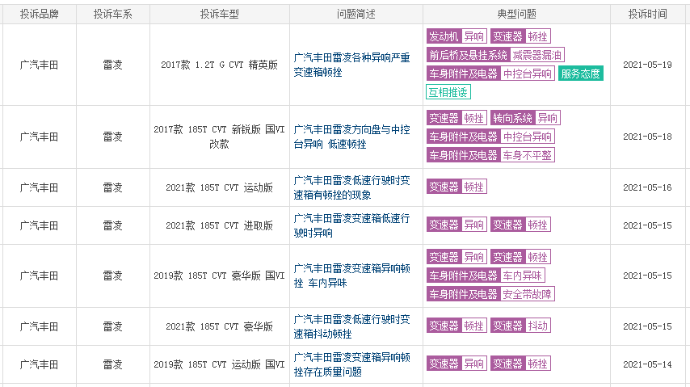Select the date 2021-05-16

[648, 187]
